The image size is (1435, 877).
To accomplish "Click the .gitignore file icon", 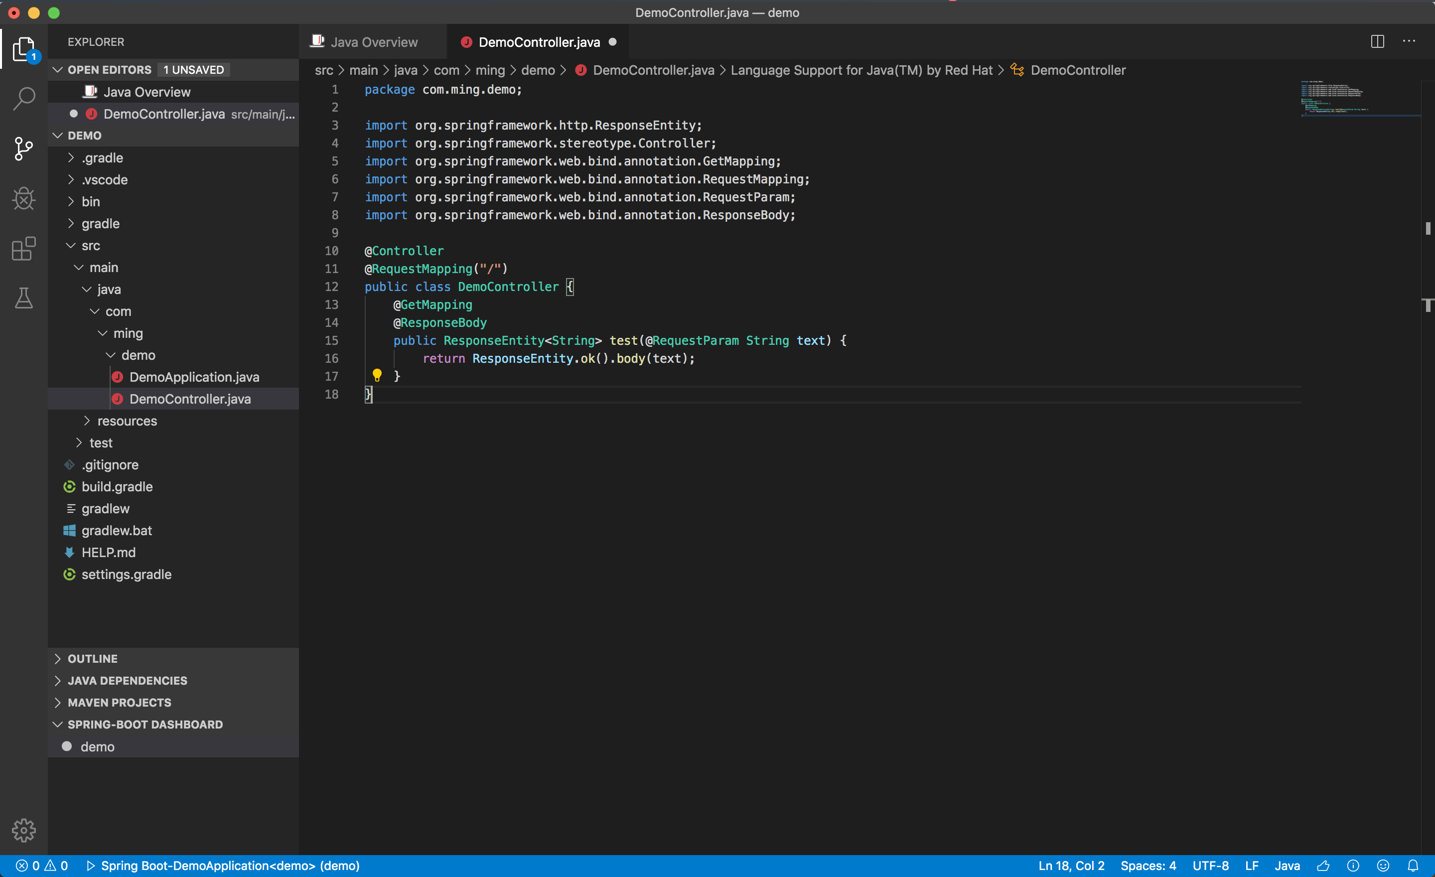I will (x=69, y=465).
